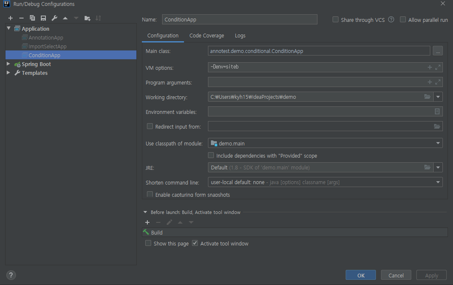This screenshot has height=285, width=453.
Task: Click the OK button
Action: pos(360,274)
